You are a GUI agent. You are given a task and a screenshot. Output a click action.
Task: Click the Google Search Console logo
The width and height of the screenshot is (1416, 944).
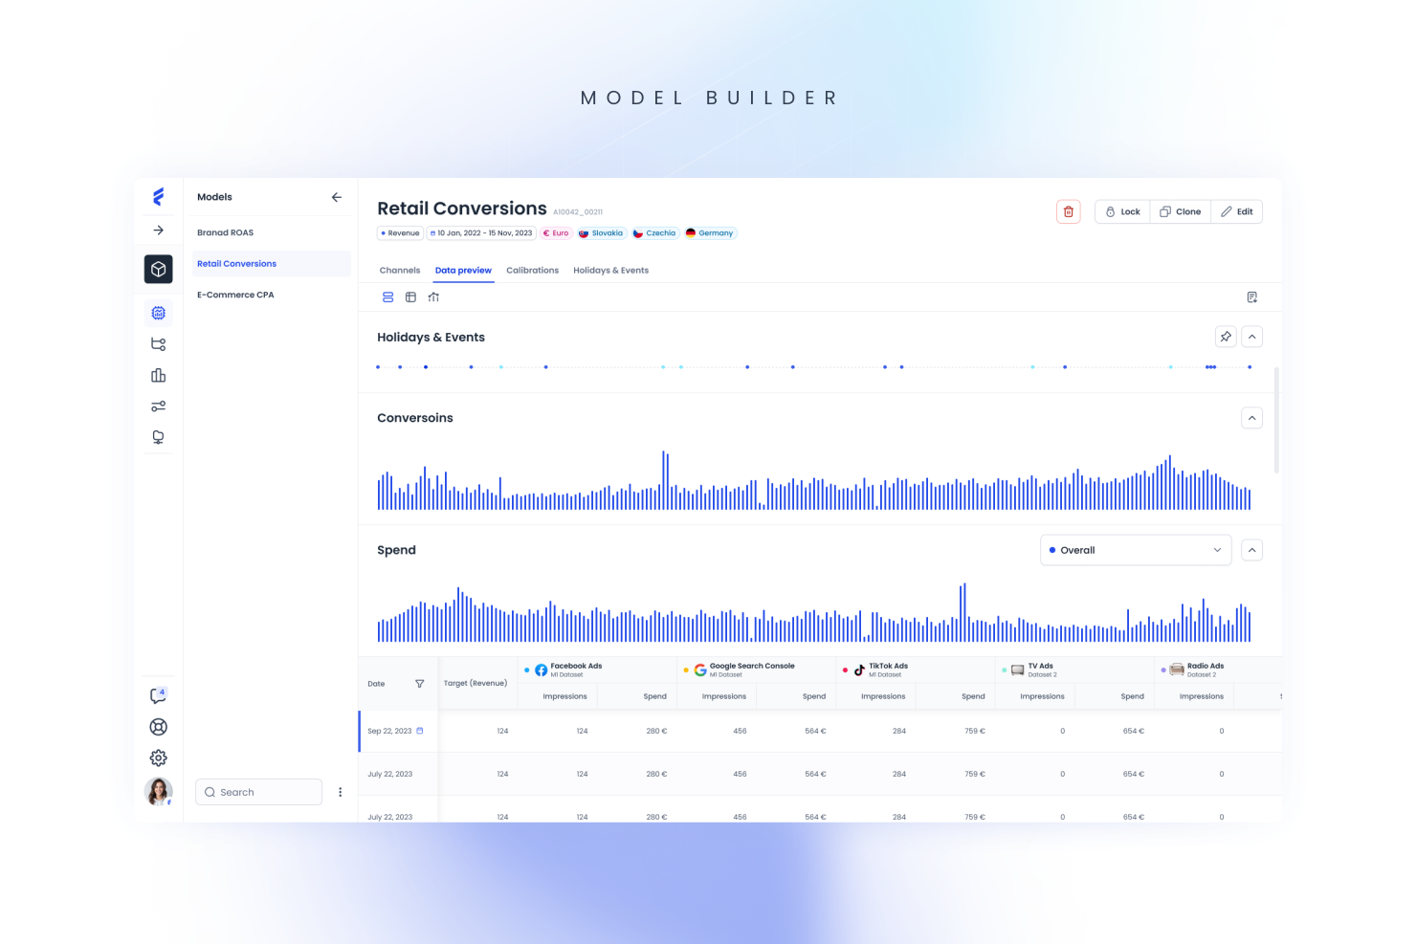click(x=700, y=670)
